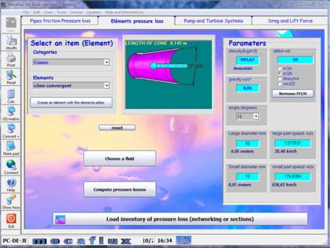Select litres/mn flow unit
330x248 pixels.
(x=280, y=78)
